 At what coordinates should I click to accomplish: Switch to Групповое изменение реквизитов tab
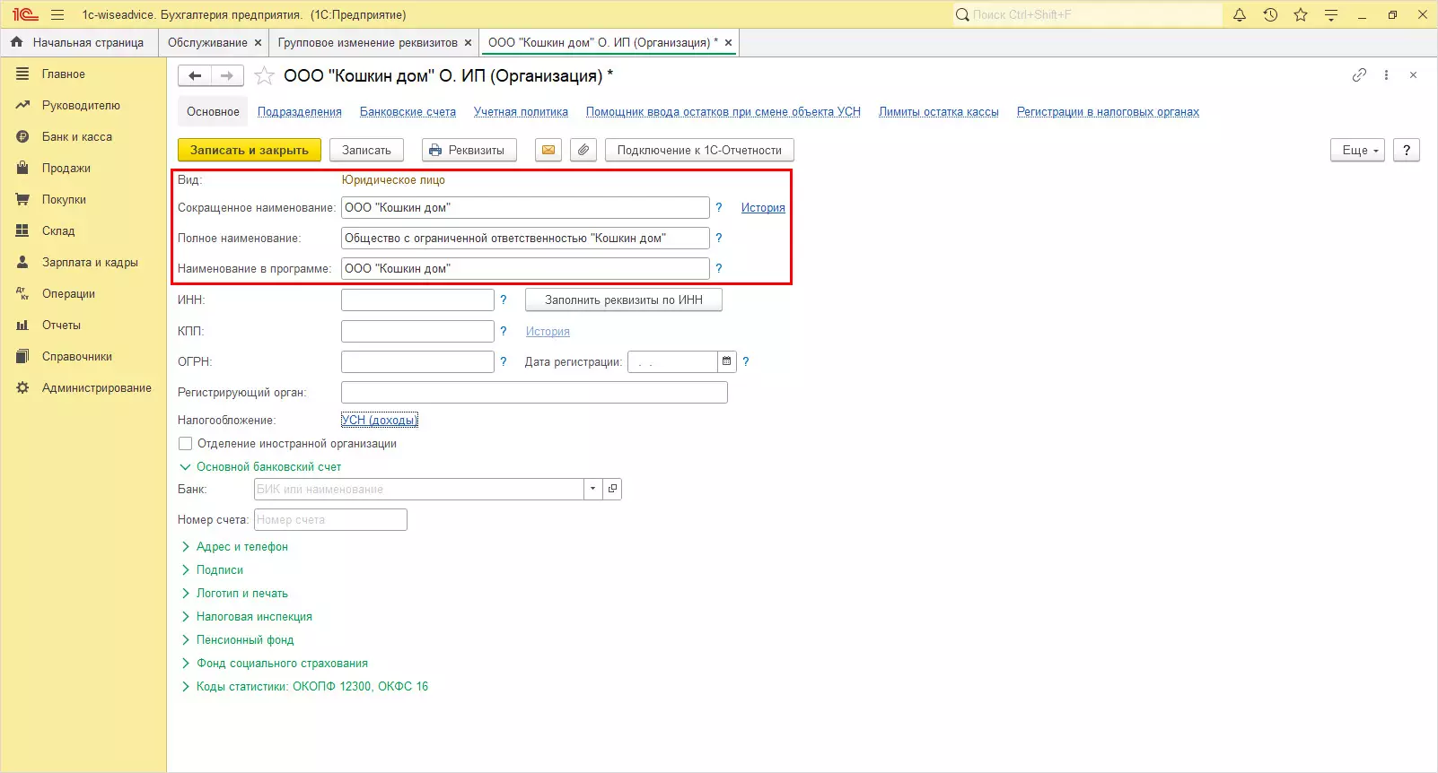coord(368,42)
